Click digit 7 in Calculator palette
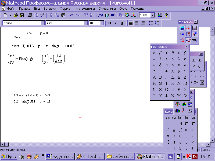Screen dimensions: 215x161 pyautogui.click(x=174, y=136)
